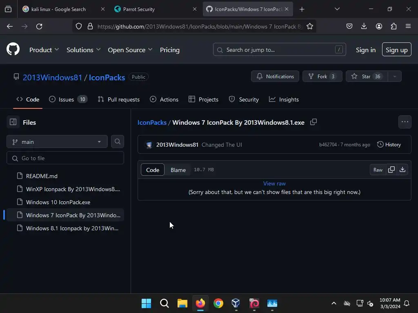Open Google Chrome from taskbar

218,303
